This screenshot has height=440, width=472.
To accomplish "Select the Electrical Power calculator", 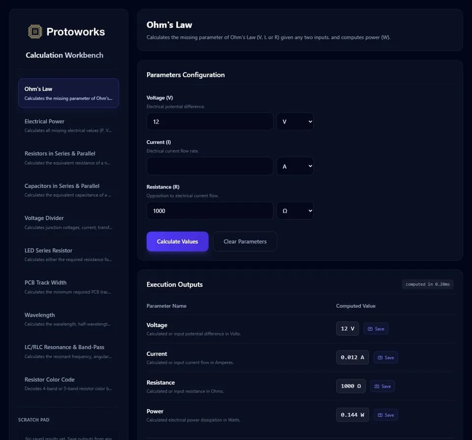I will 69,125.
